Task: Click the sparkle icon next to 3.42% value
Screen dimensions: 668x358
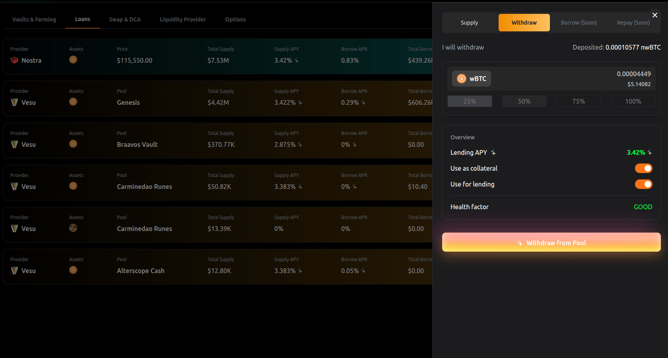Action: click(x=650, y=152)
